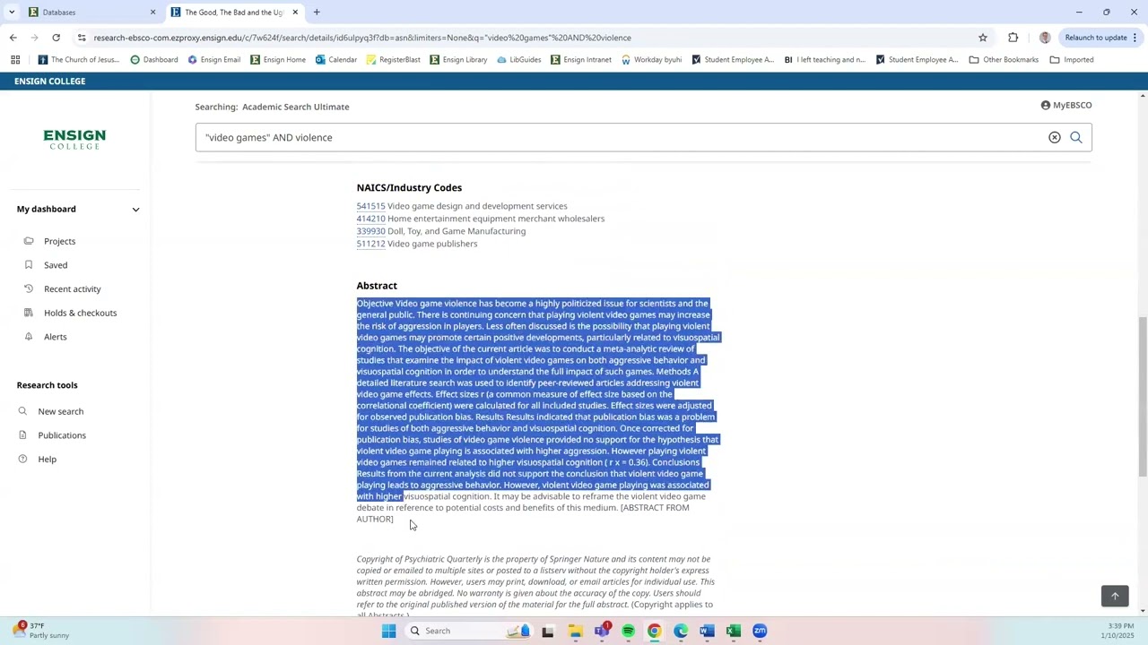1148x645 pixels.
Task: Open Word from taskbar
Action: pyautogui.click(x=707, y=631)
